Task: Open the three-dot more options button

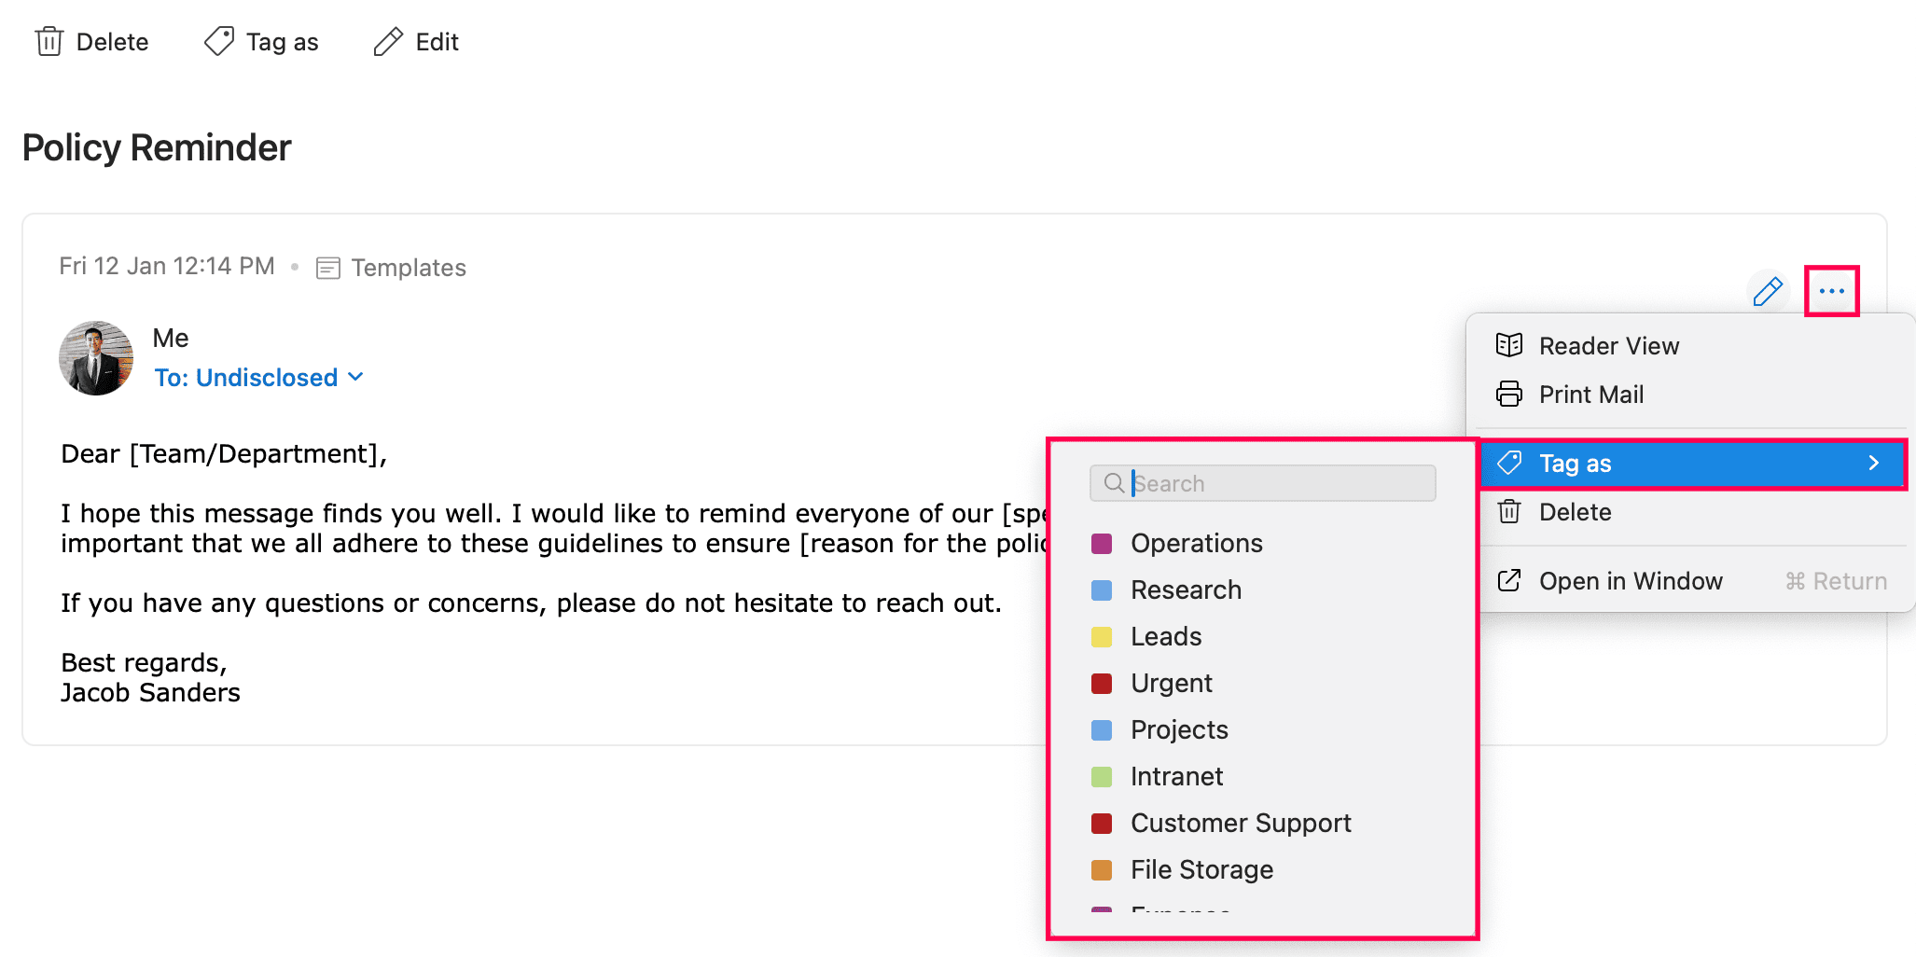Action: [1831, 291]
